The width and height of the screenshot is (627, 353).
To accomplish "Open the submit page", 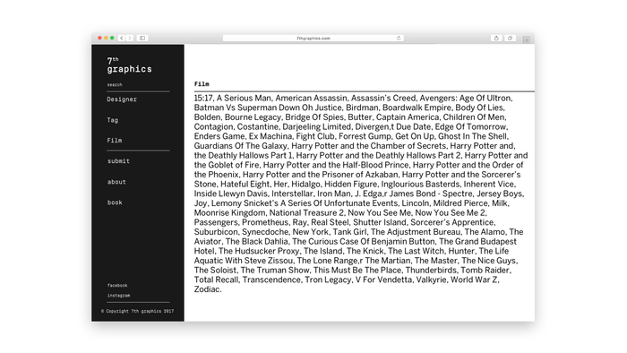I will pos(118,161).
